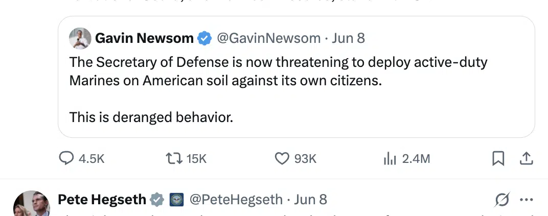Repost the tweet with 15K reposts
Viewport: 548px width, 216px height.
tap(173, 159)
